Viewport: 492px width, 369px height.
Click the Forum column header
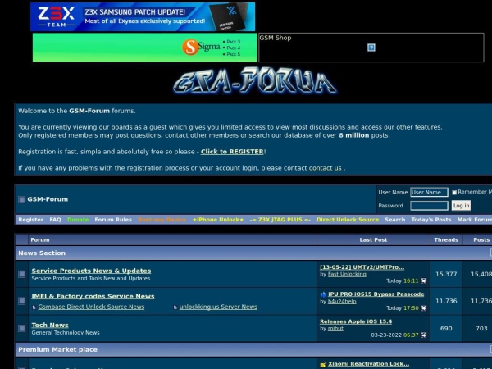point(40,239)
